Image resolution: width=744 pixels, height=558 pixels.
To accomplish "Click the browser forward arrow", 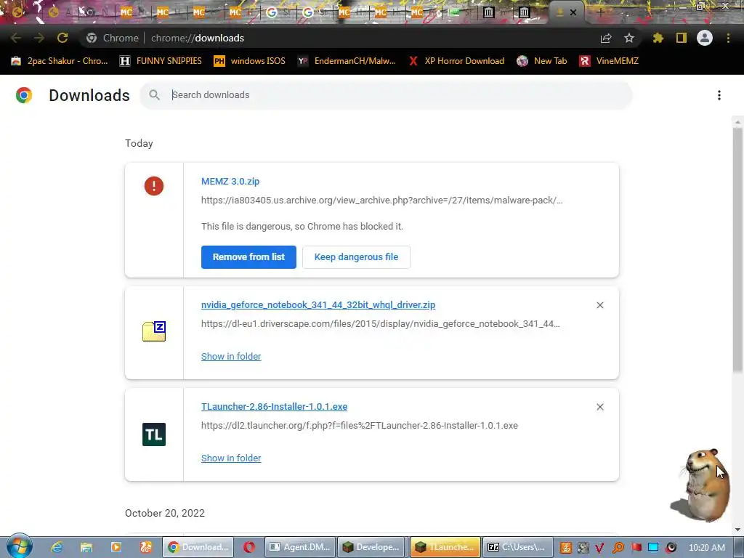I will (39, 38).
